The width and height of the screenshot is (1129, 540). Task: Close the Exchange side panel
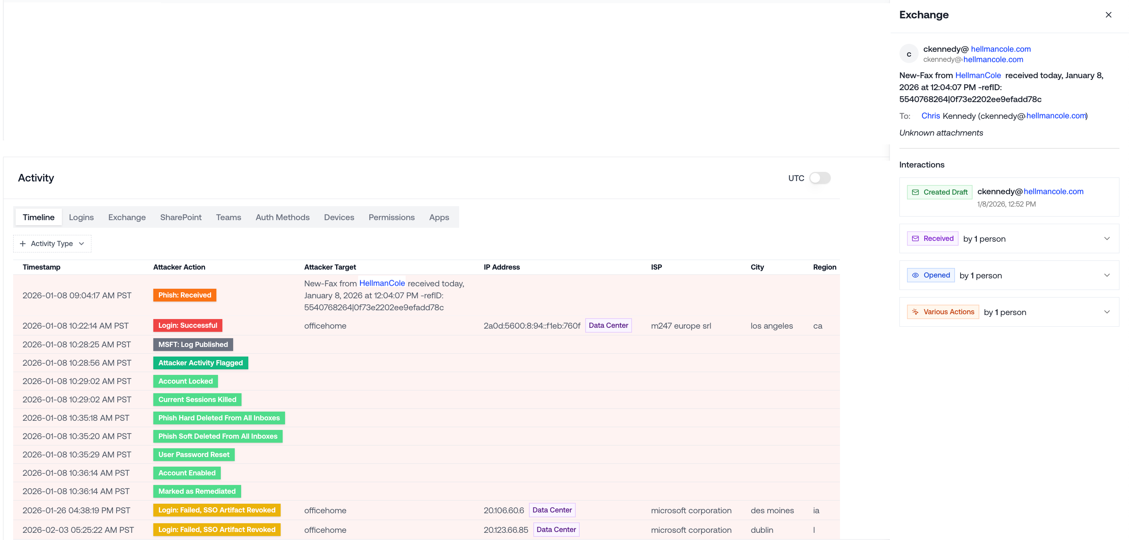[x=1108, y=15]
